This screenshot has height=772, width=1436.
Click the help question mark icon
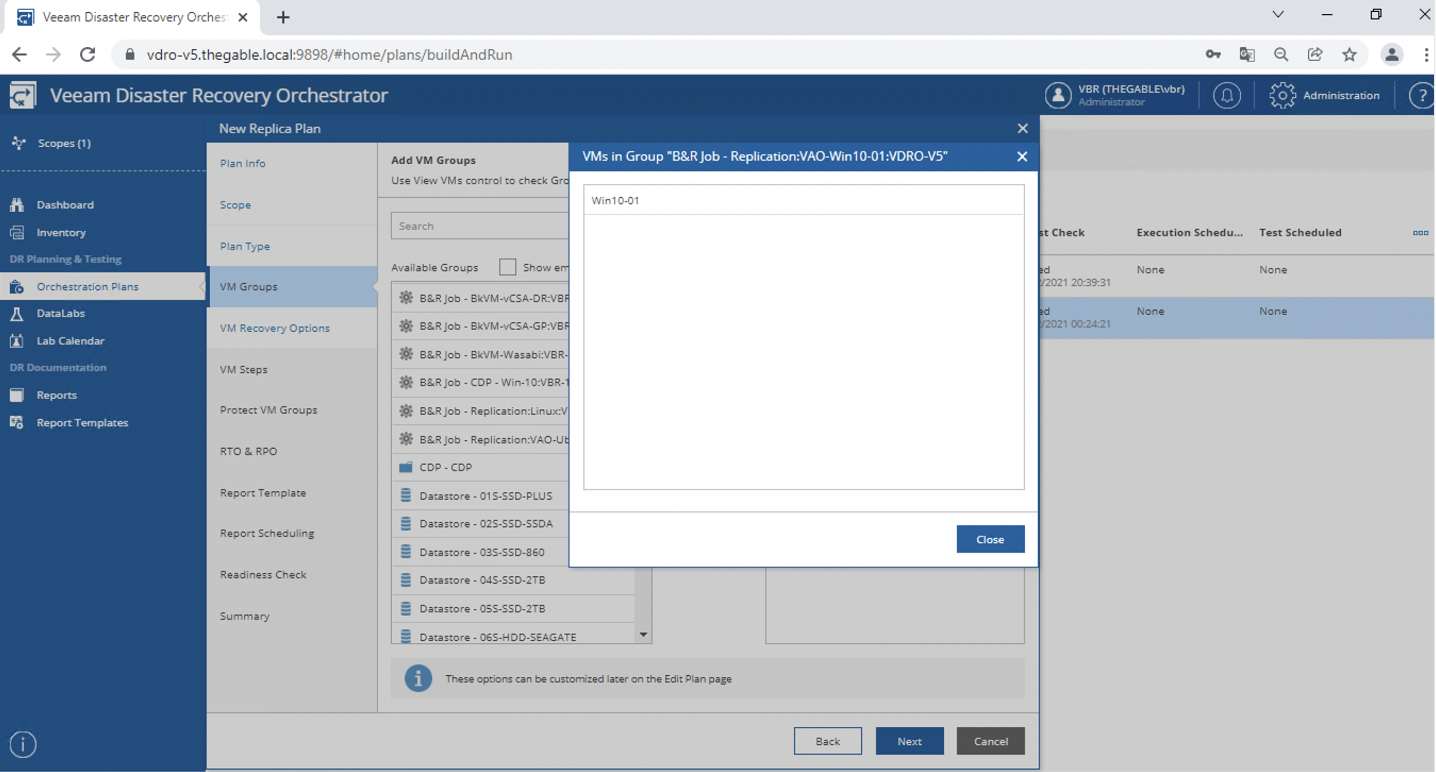(x=1422, y=95)
